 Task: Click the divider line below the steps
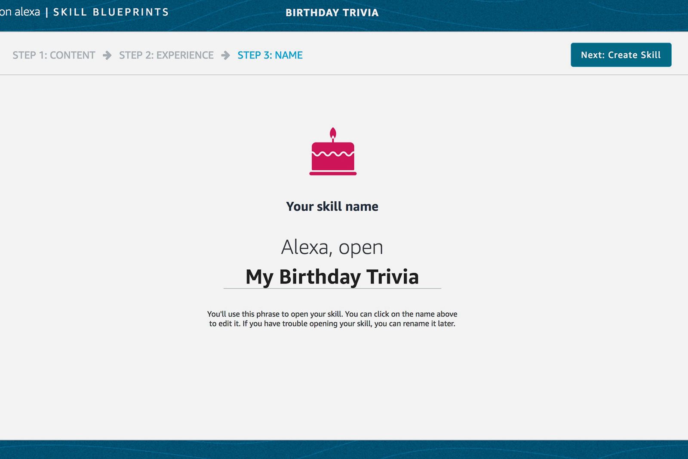[x=344, y=75]
